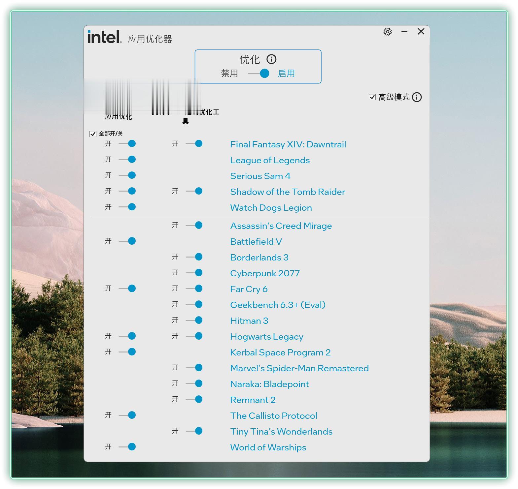
Task: Toggle Tiny Tina's Wonderlands switch
Action: pos(194,431)
